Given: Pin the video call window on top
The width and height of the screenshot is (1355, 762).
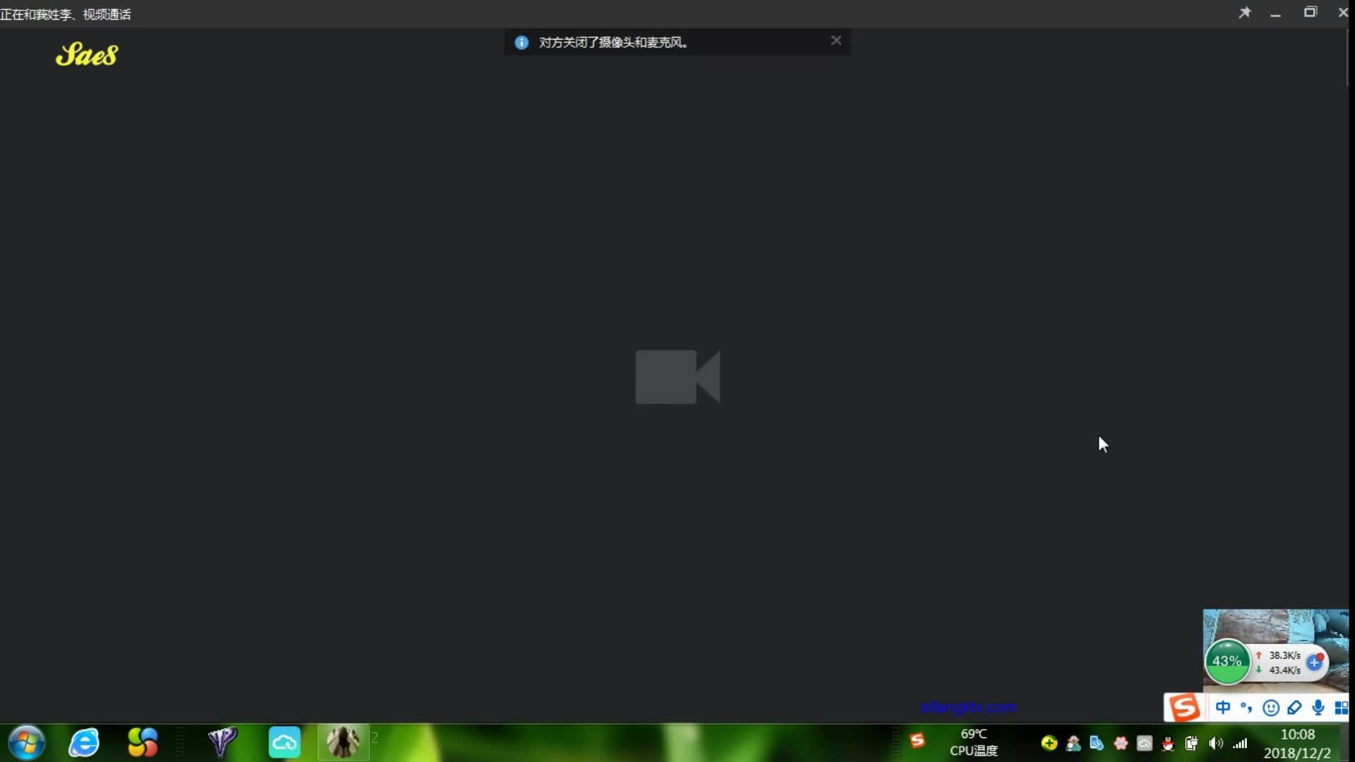Looking at the screenshot, I should click(1245, 13).
